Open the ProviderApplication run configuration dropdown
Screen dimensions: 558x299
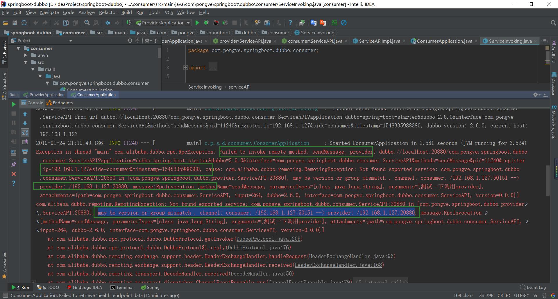click(x=163, y=23)
